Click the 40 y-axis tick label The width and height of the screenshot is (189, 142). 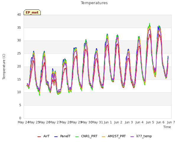click(x=19, y=15)
